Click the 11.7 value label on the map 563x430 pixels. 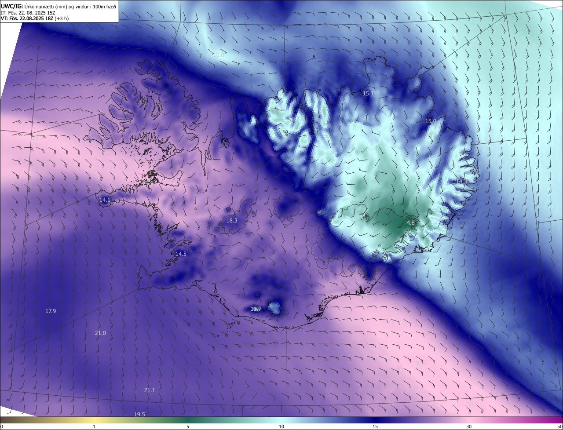coord(256,309)
